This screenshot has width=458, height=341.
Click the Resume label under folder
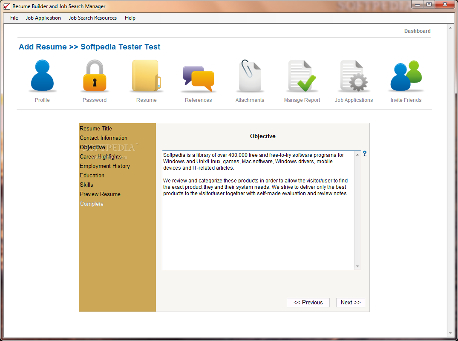coord(146,100)
